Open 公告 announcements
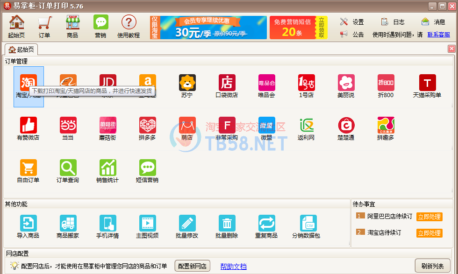The height and width of the screenshot is (274, 458). [352, 35]
